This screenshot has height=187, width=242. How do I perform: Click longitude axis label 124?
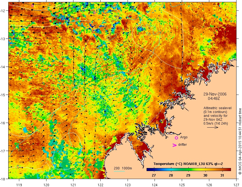click(155, 185)
